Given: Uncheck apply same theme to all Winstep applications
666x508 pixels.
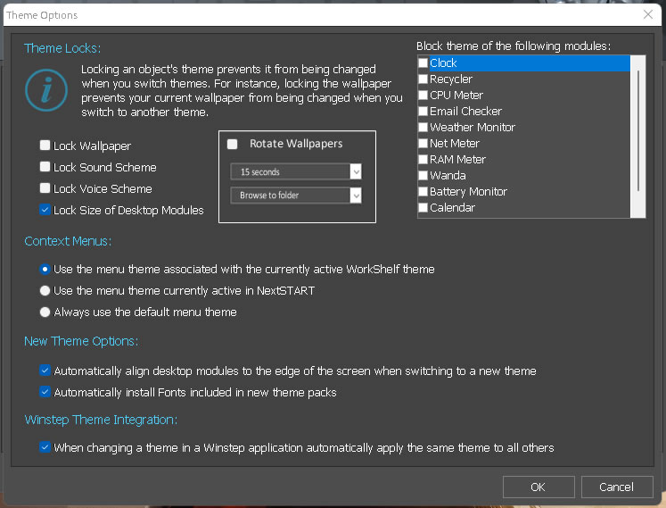Looking at the screenshot, I should (45, 447).
